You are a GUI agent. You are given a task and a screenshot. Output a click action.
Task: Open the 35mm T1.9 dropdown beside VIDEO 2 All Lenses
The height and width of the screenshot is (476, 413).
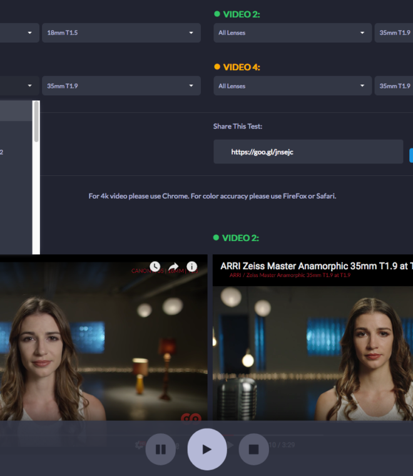point(394,33)
